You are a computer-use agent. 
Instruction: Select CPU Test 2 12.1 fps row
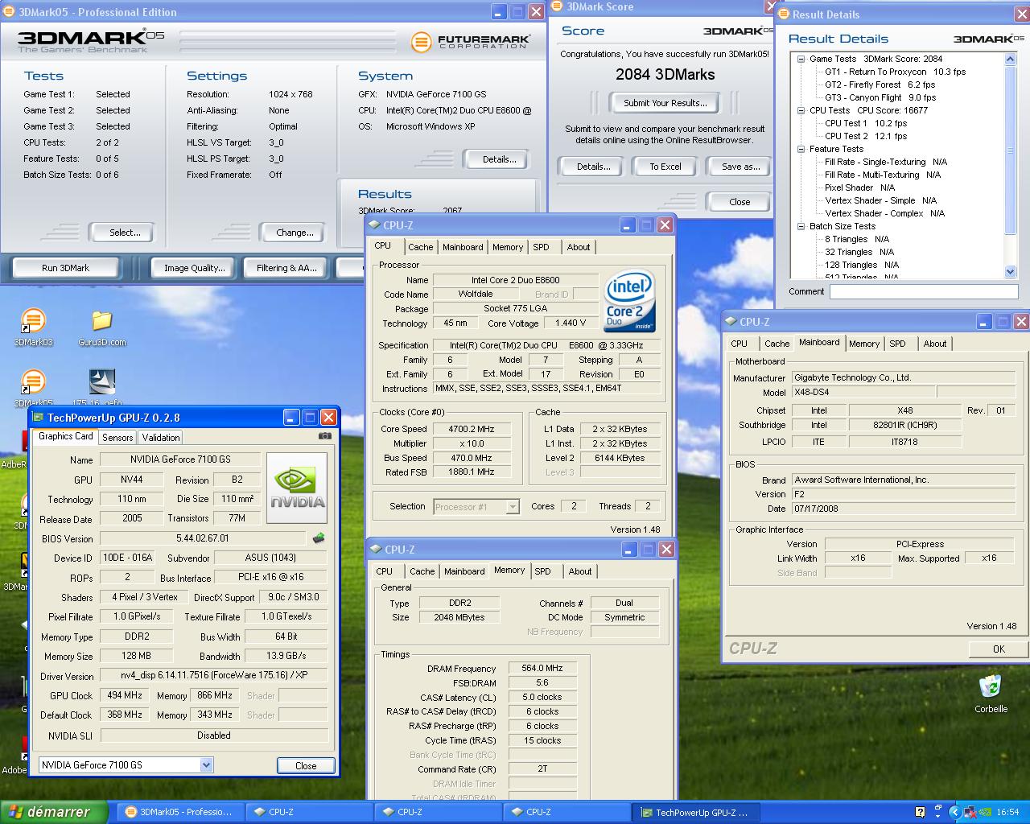click(x=866, y=136)
